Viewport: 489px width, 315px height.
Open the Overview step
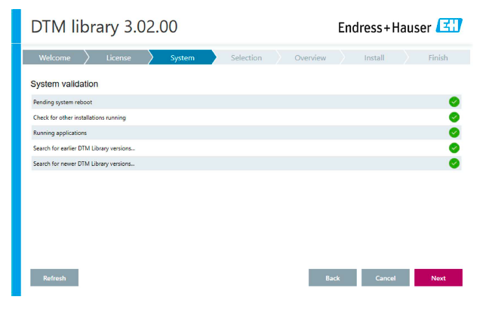(x=310, y=57)
